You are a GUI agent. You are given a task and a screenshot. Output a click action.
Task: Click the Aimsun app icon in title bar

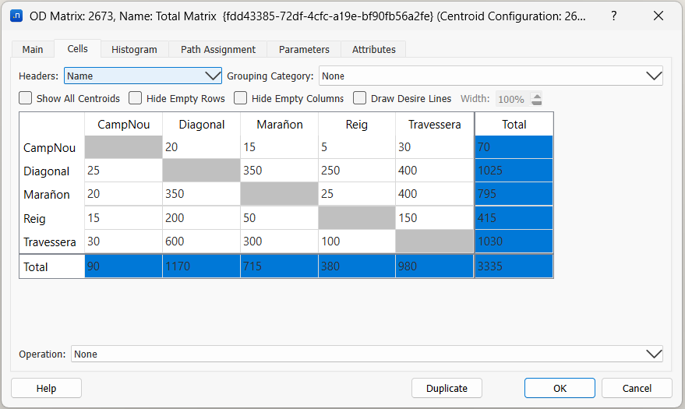click(x=15, y=16)
